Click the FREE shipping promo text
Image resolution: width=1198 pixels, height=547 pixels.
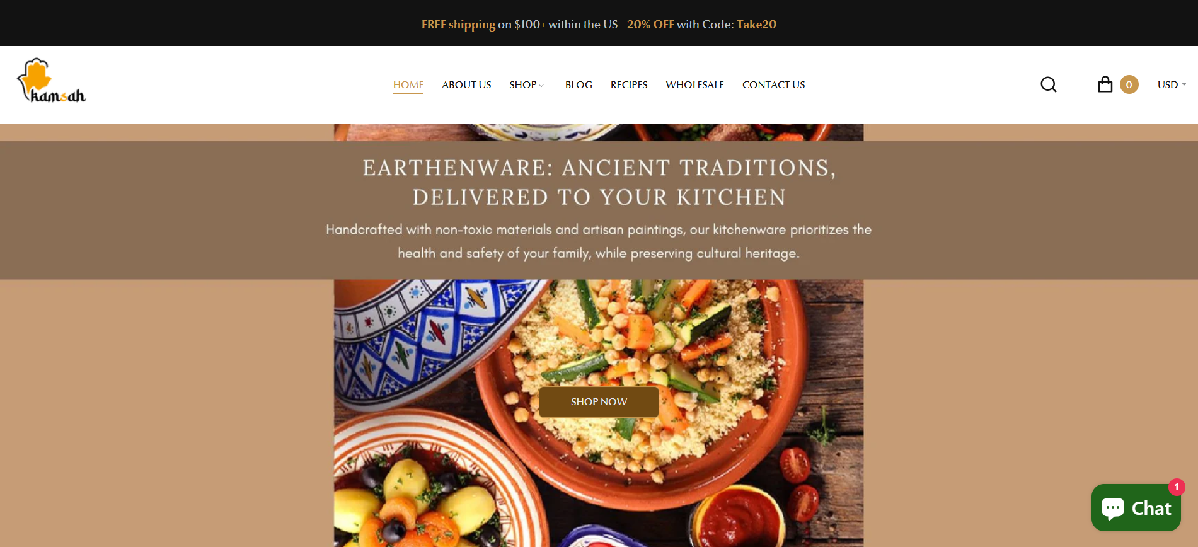pos(458,24)
